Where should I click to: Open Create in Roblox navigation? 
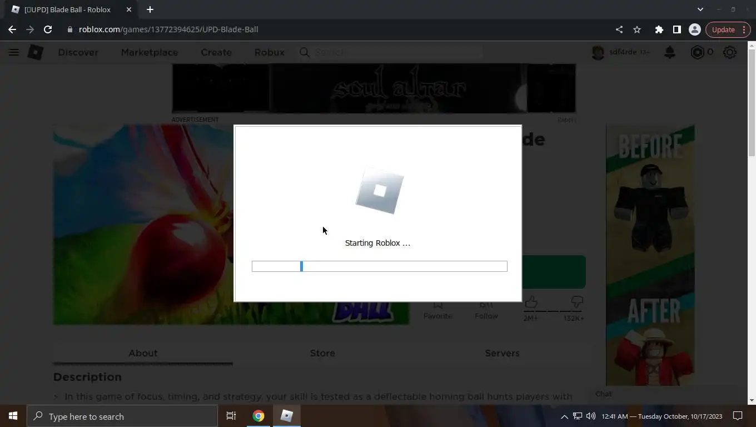coord(216,52)
